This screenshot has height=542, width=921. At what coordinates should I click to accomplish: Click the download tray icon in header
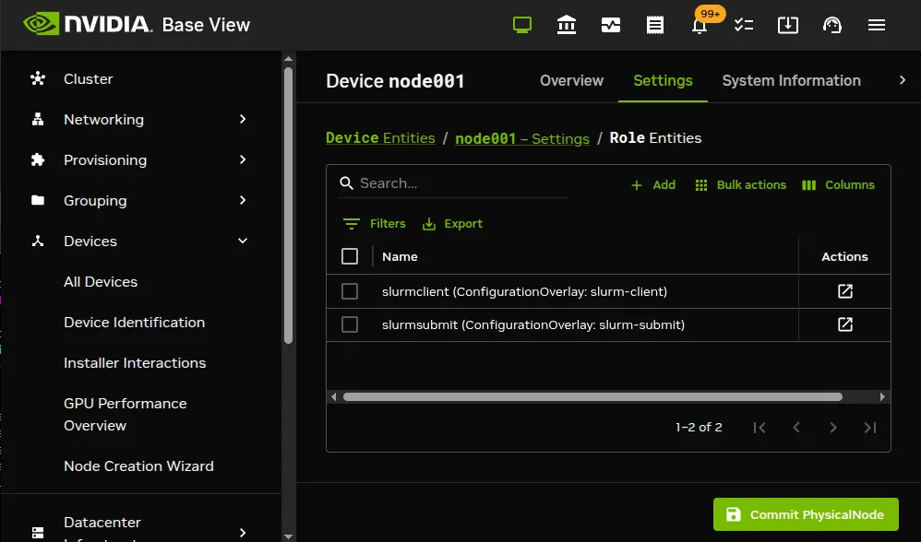(x=788, y=25)
